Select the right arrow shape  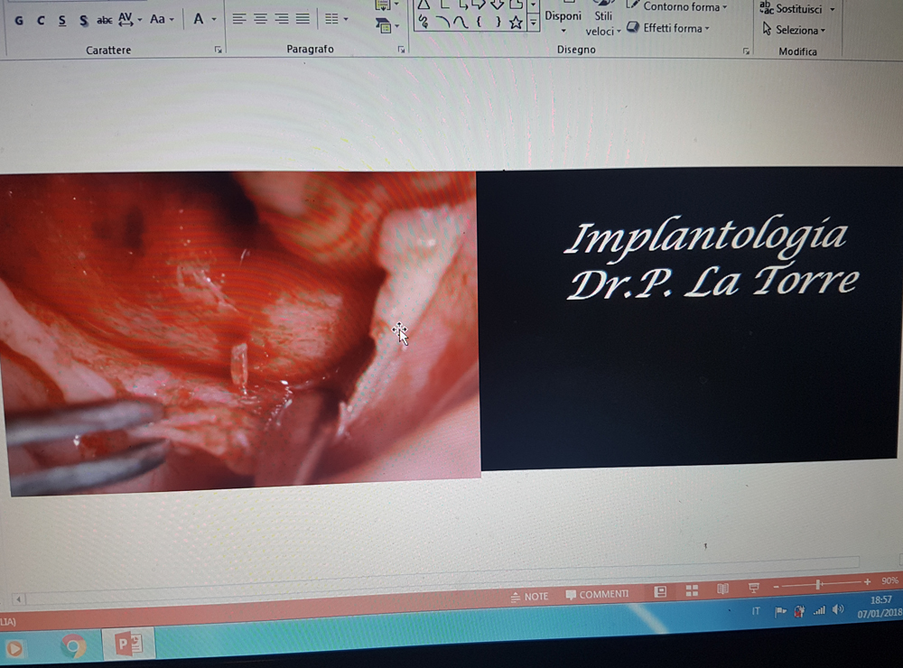[x=479, y=5]
